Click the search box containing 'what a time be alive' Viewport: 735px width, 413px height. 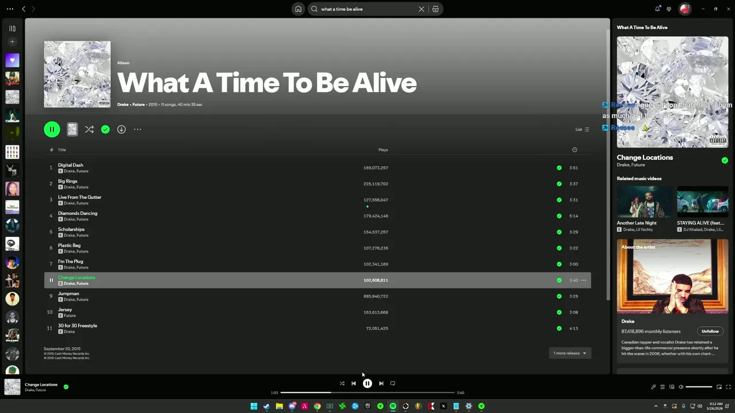click(367, 9)
